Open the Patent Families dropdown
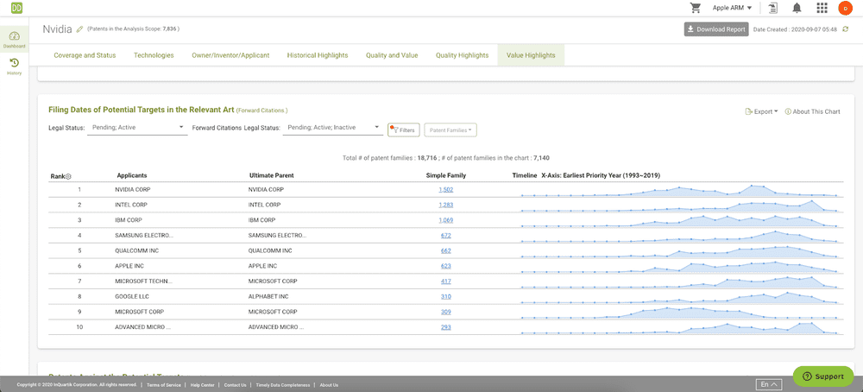The image size is (863, 392). pos(450,130)
